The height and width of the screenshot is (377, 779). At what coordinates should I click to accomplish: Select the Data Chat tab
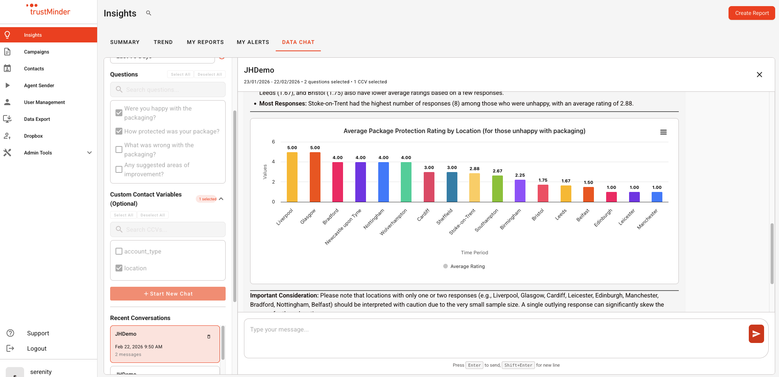pyautogui.click(x=298, y=42)
